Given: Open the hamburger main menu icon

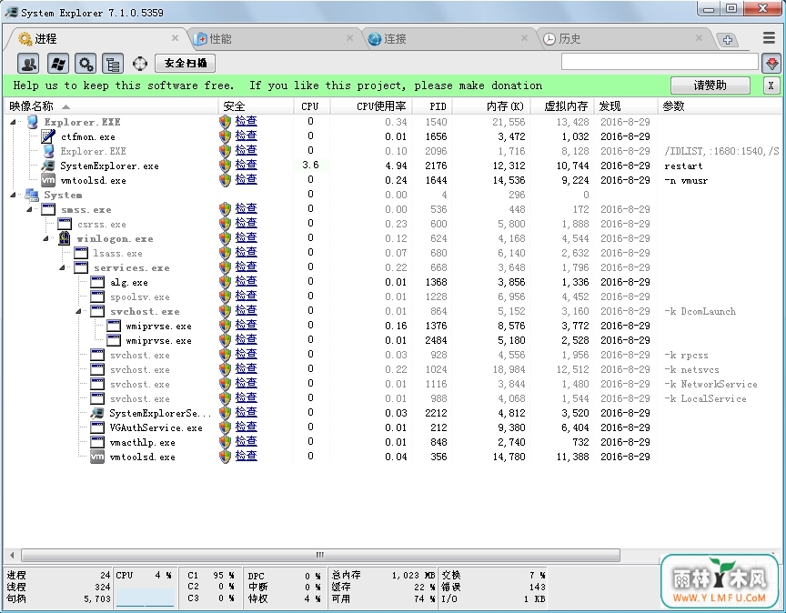Looking at the screenshot, I should (770, 37).
